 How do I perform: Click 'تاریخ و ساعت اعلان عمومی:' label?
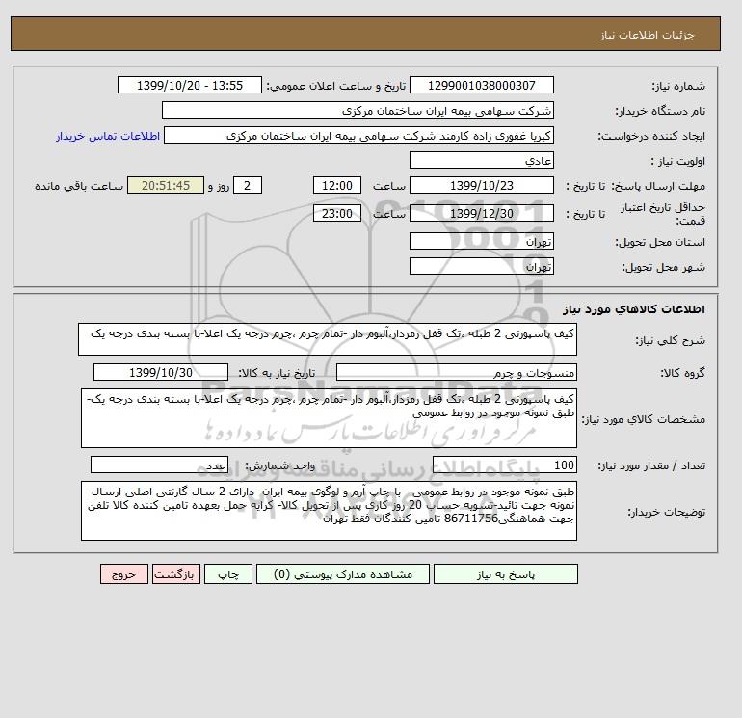click(336, 86)
